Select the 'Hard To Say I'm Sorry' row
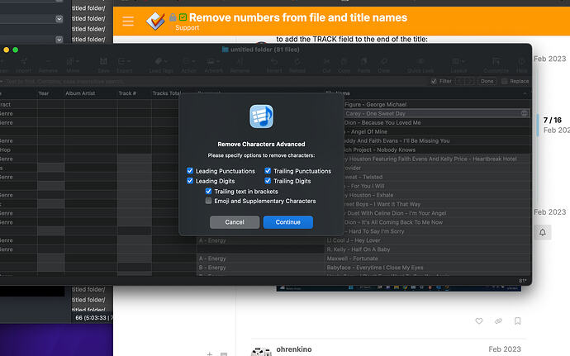This screenshot has height=356, width=570. [x=437, y=231]
